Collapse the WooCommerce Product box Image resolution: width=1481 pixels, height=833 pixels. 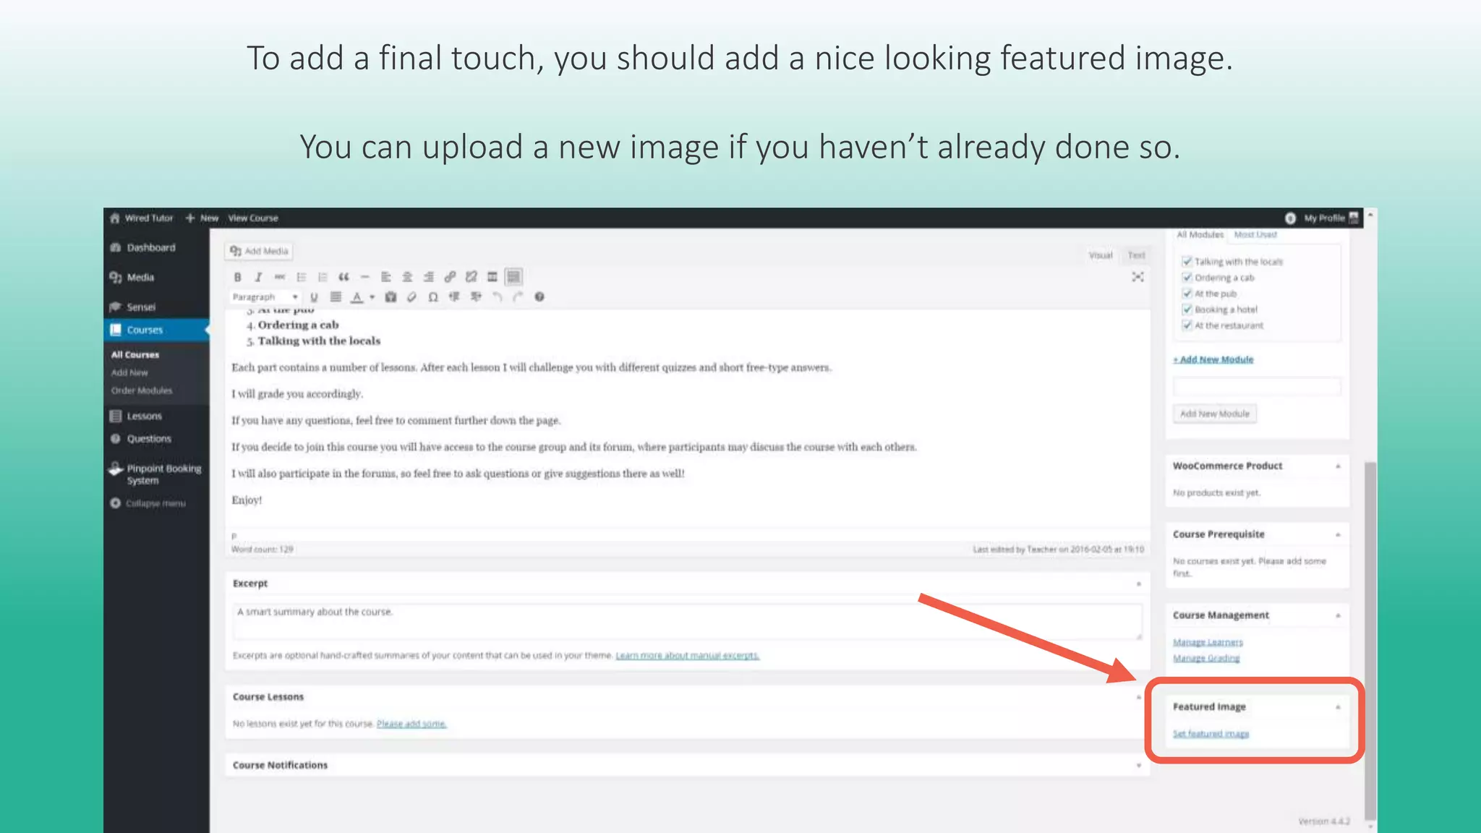click(x=1338, y=466)
